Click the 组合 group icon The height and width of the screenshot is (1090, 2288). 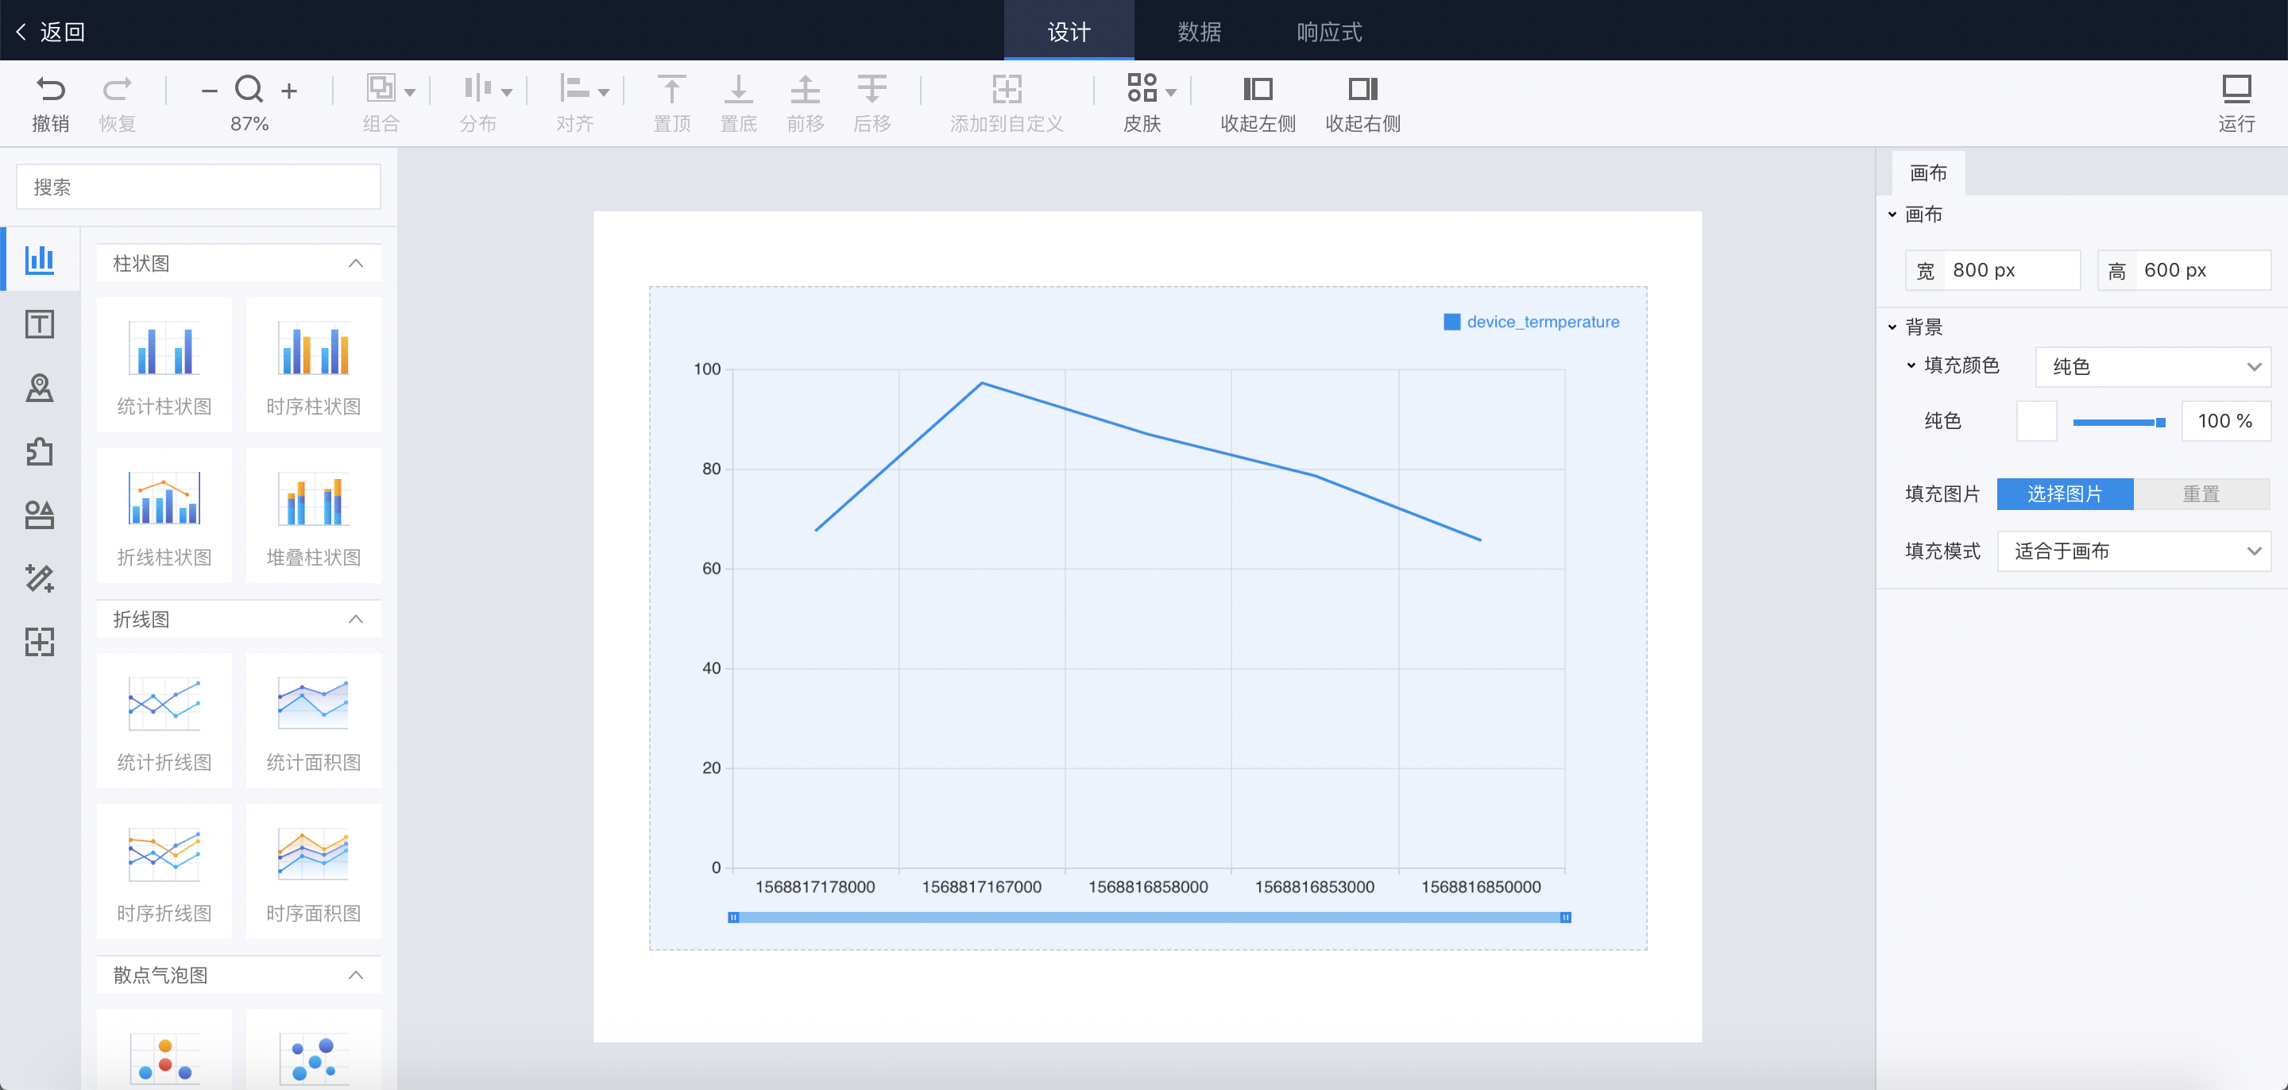pyautogui.click(x=381, y=88)
